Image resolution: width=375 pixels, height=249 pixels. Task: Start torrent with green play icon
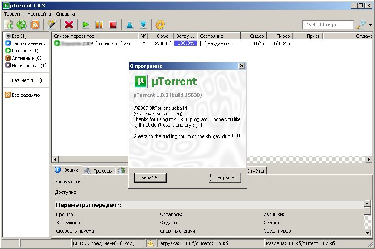tap(86, 25)
